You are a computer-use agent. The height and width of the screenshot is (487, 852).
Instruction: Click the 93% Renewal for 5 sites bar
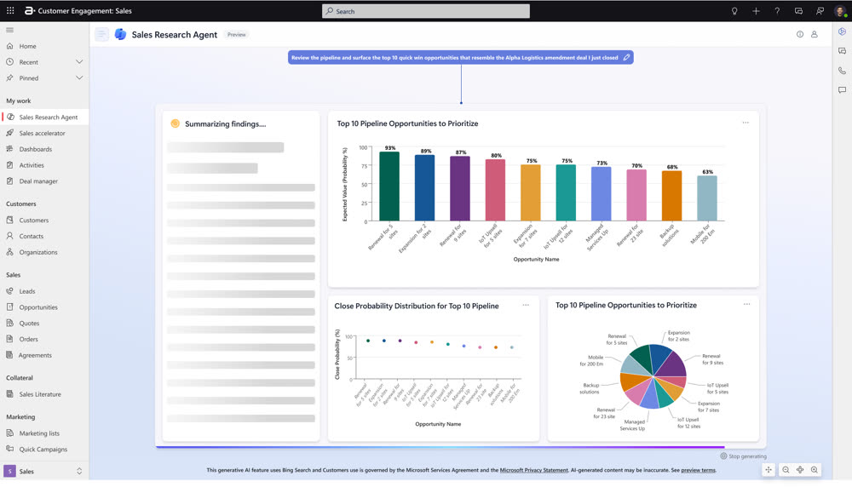point(389,186)
